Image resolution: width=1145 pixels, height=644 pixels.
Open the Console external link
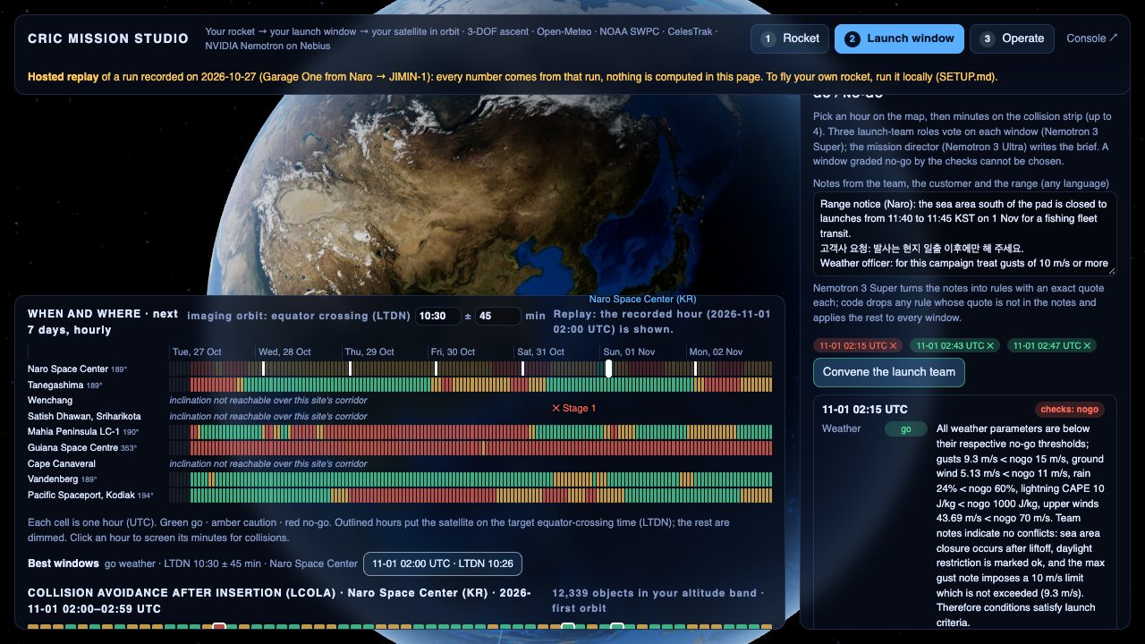pyautogui.click(x=1092, y=38)
